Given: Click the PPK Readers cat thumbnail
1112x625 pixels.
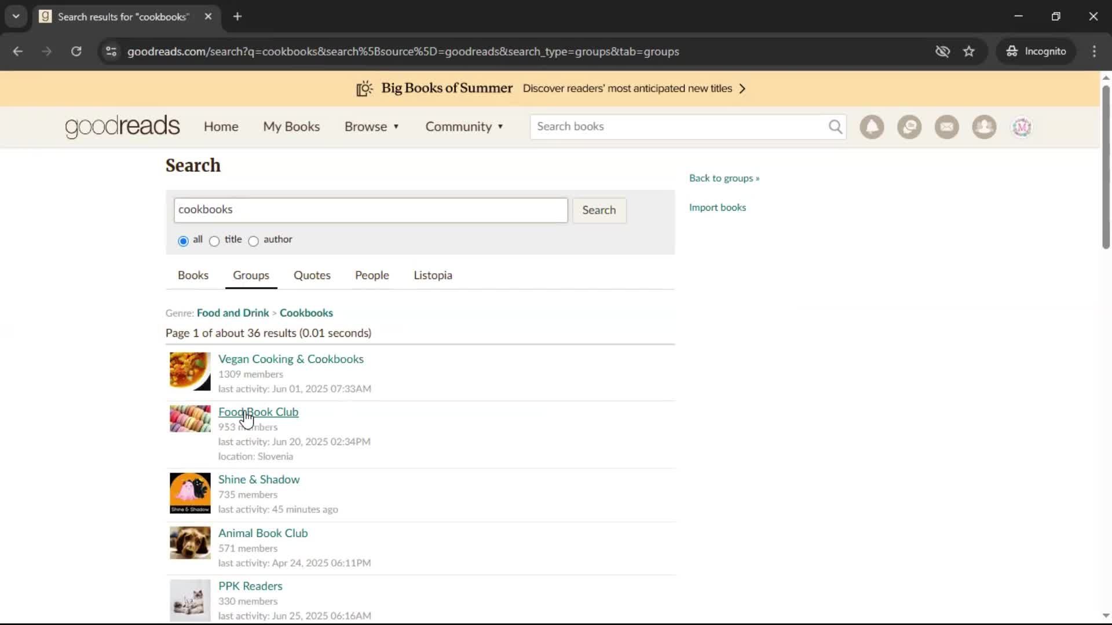Looking at the screenshot, I should (190, 601).
